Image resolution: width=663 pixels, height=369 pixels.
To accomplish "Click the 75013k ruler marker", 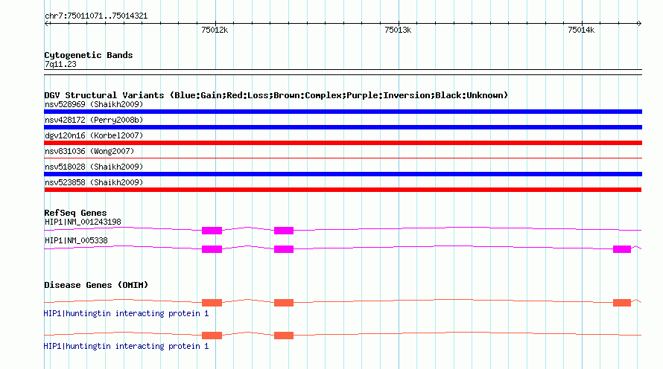I will pyautogui.click(x=398, y=30).
